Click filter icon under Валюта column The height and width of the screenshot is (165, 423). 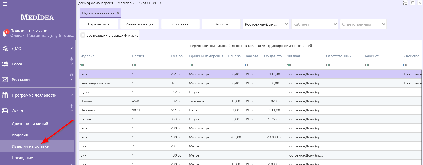click(247, 65)
